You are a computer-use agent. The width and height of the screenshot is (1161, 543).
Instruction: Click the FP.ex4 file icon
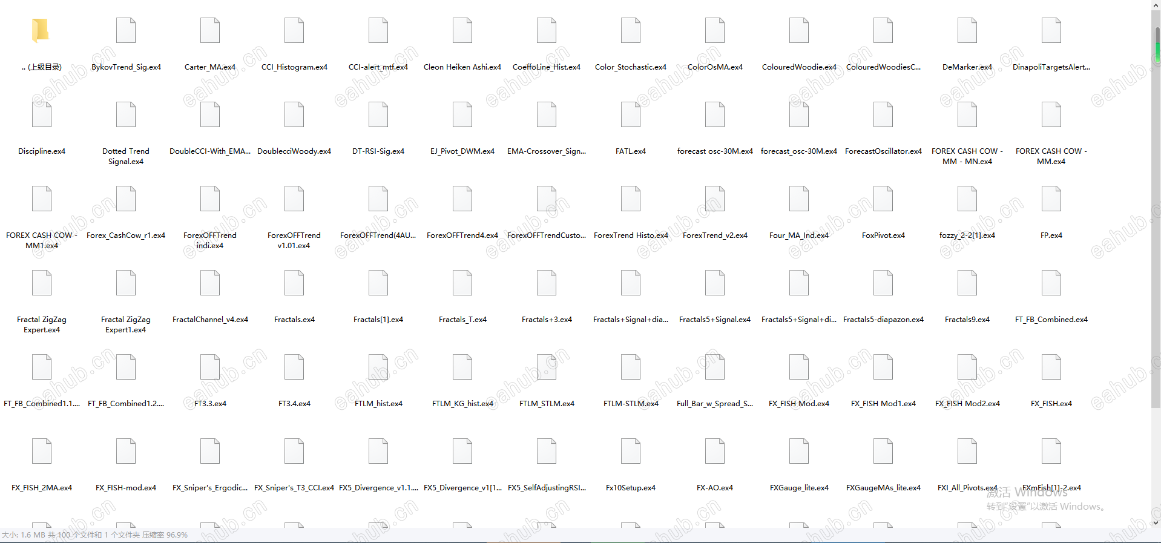[1051, 199]
